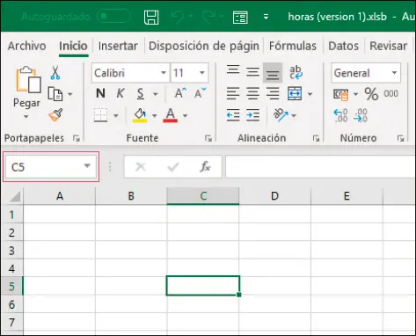Image resolution: width=416 pixels, height=336 pixels.
Task: Open the Archivo tab
Action: point(26,46)
